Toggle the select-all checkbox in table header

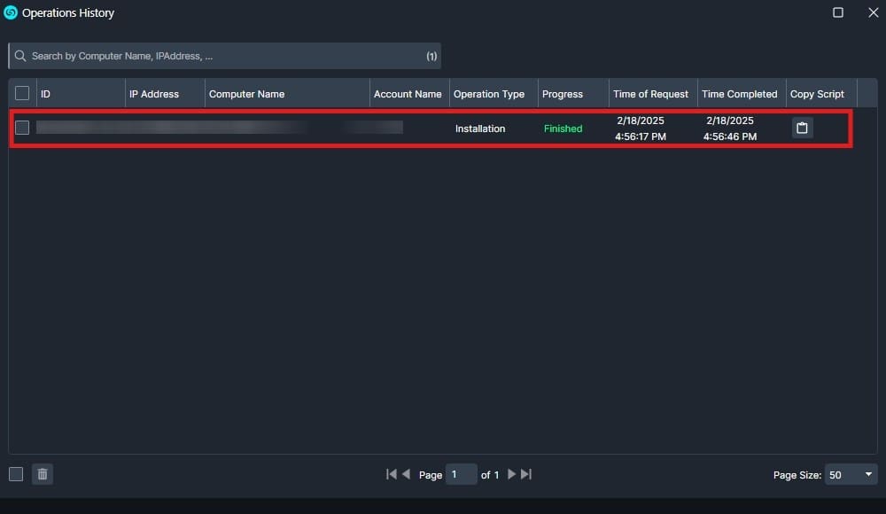point(22,93)
